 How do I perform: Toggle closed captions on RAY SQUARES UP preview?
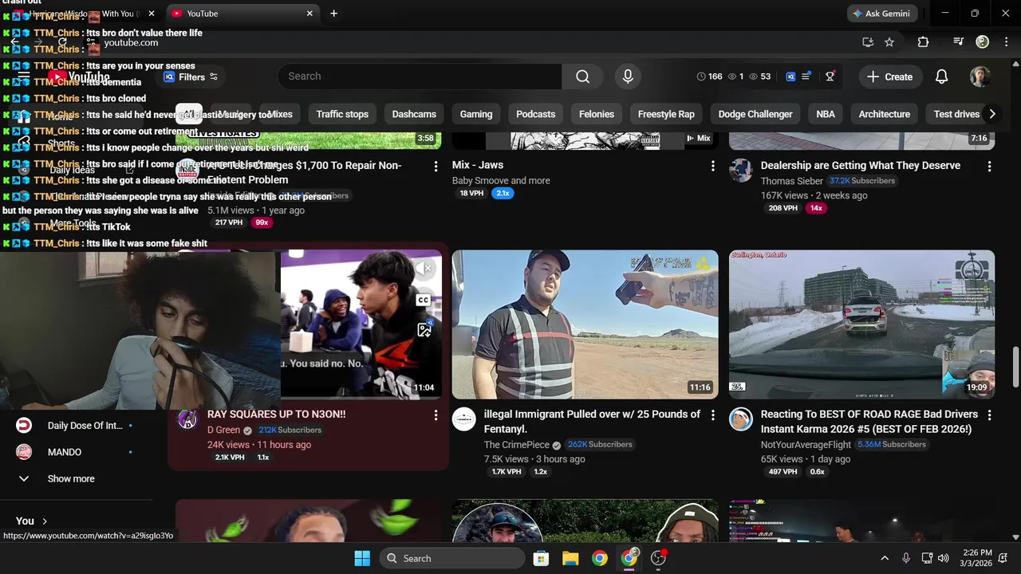pos(424,300)
